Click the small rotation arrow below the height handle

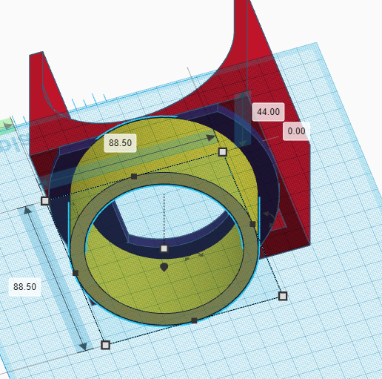click(194, 257)
